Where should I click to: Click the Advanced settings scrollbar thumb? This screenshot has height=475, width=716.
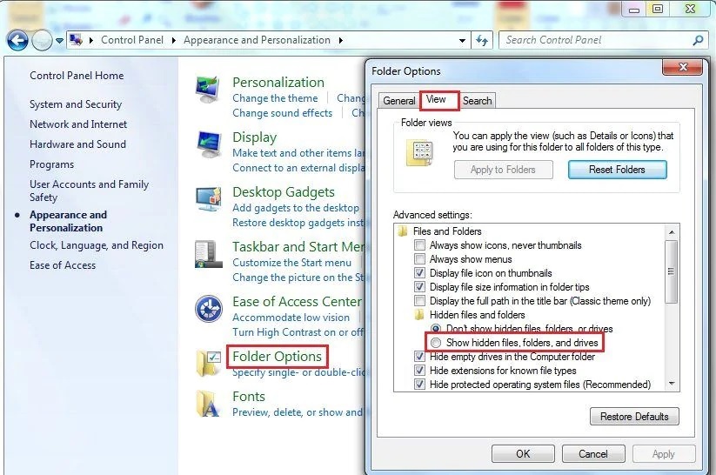tap(671, 271)
